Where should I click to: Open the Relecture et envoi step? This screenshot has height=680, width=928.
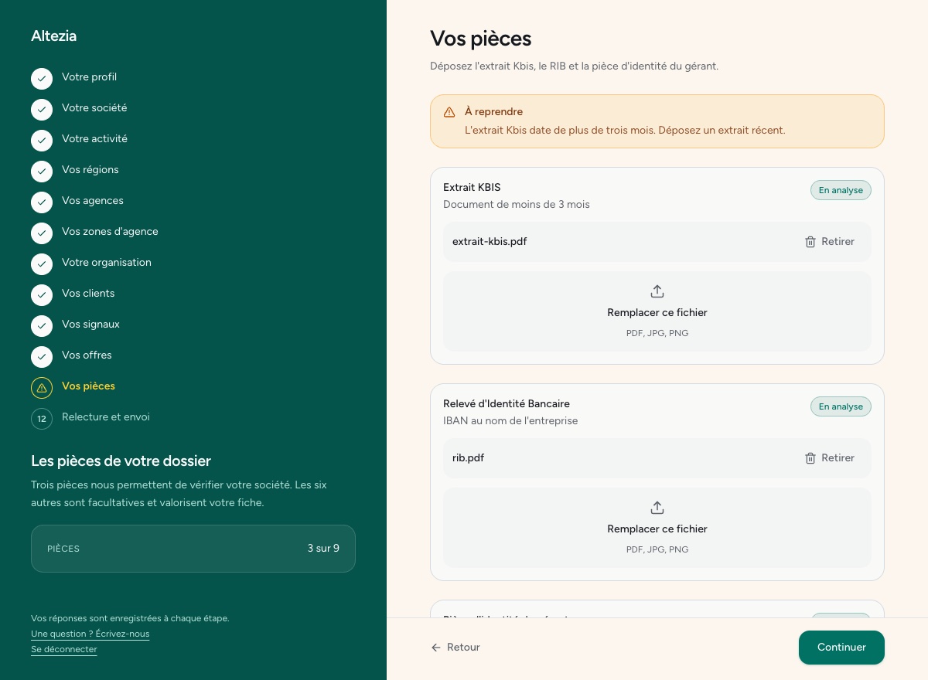tap(106, 417)
